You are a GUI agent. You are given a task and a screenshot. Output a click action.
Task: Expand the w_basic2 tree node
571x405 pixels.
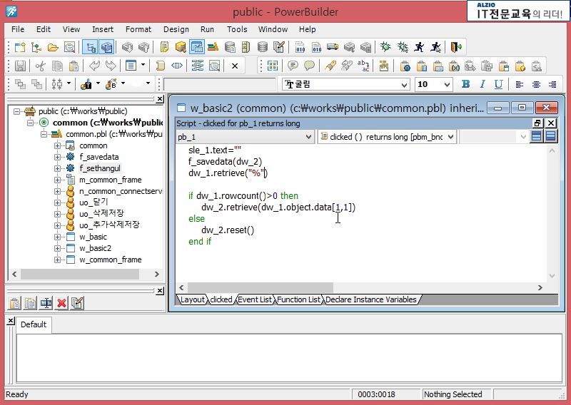point(57,248)
